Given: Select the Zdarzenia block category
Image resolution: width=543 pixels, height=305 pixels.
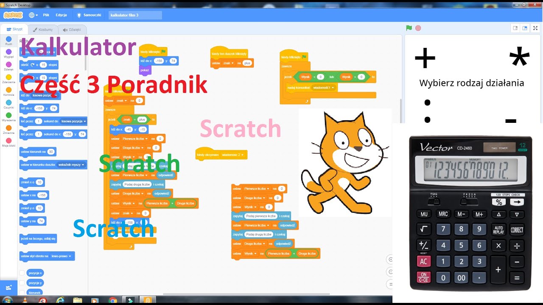Looking at the screenshot, I should (x=8, y=79).
